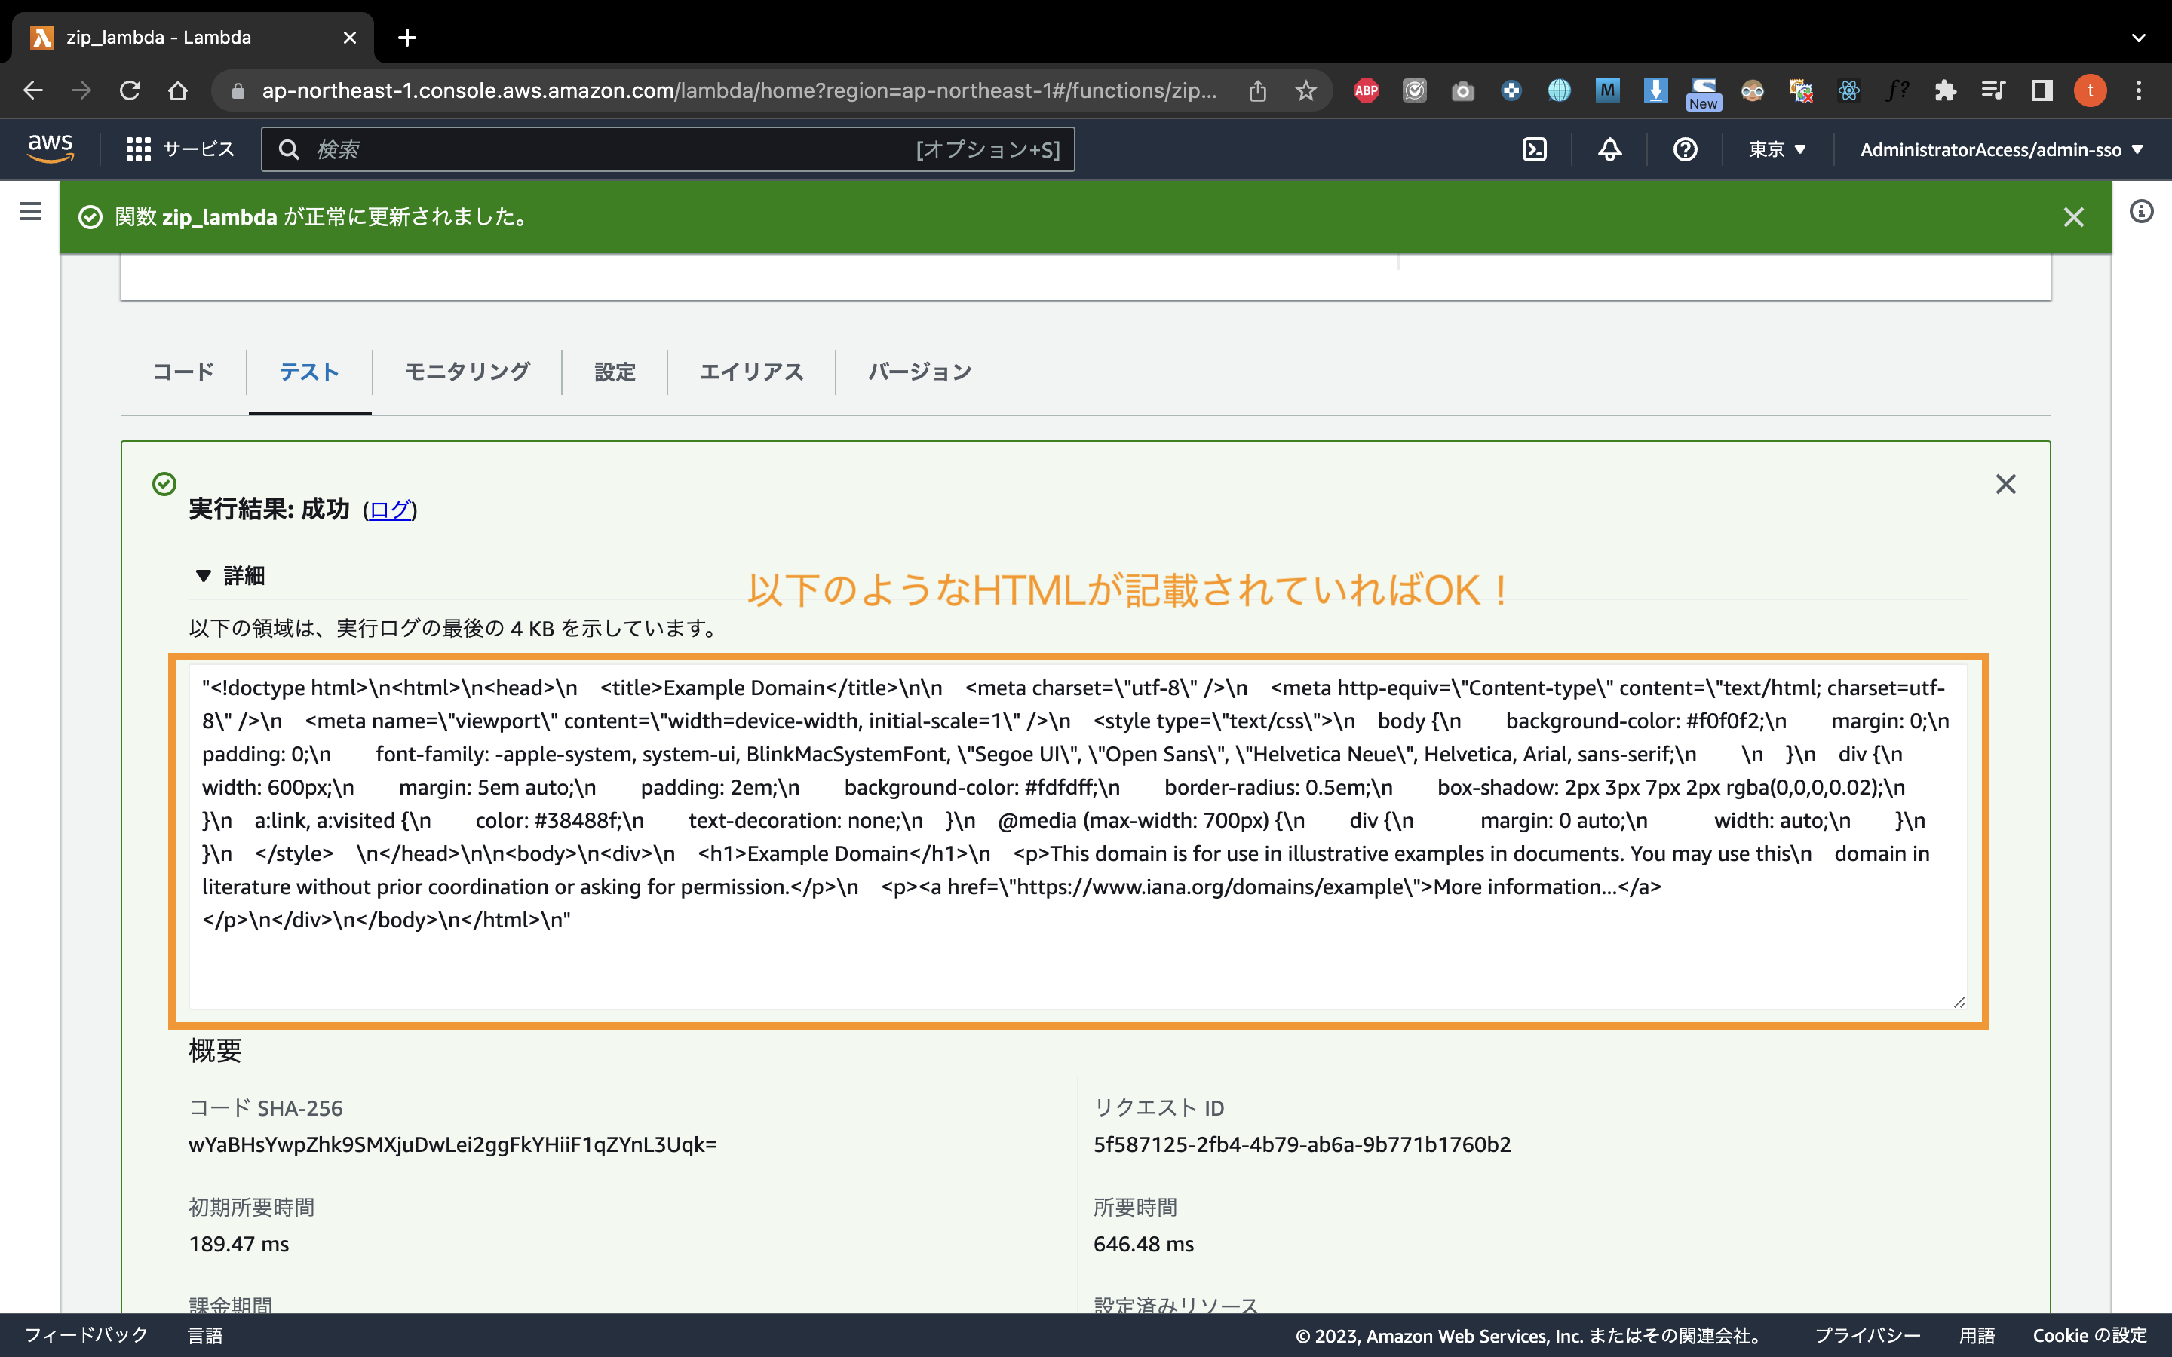The width and height of the screenshot is (2172, 1357).
Task: Click the AWS logo to go home
Action: (51, 149)
